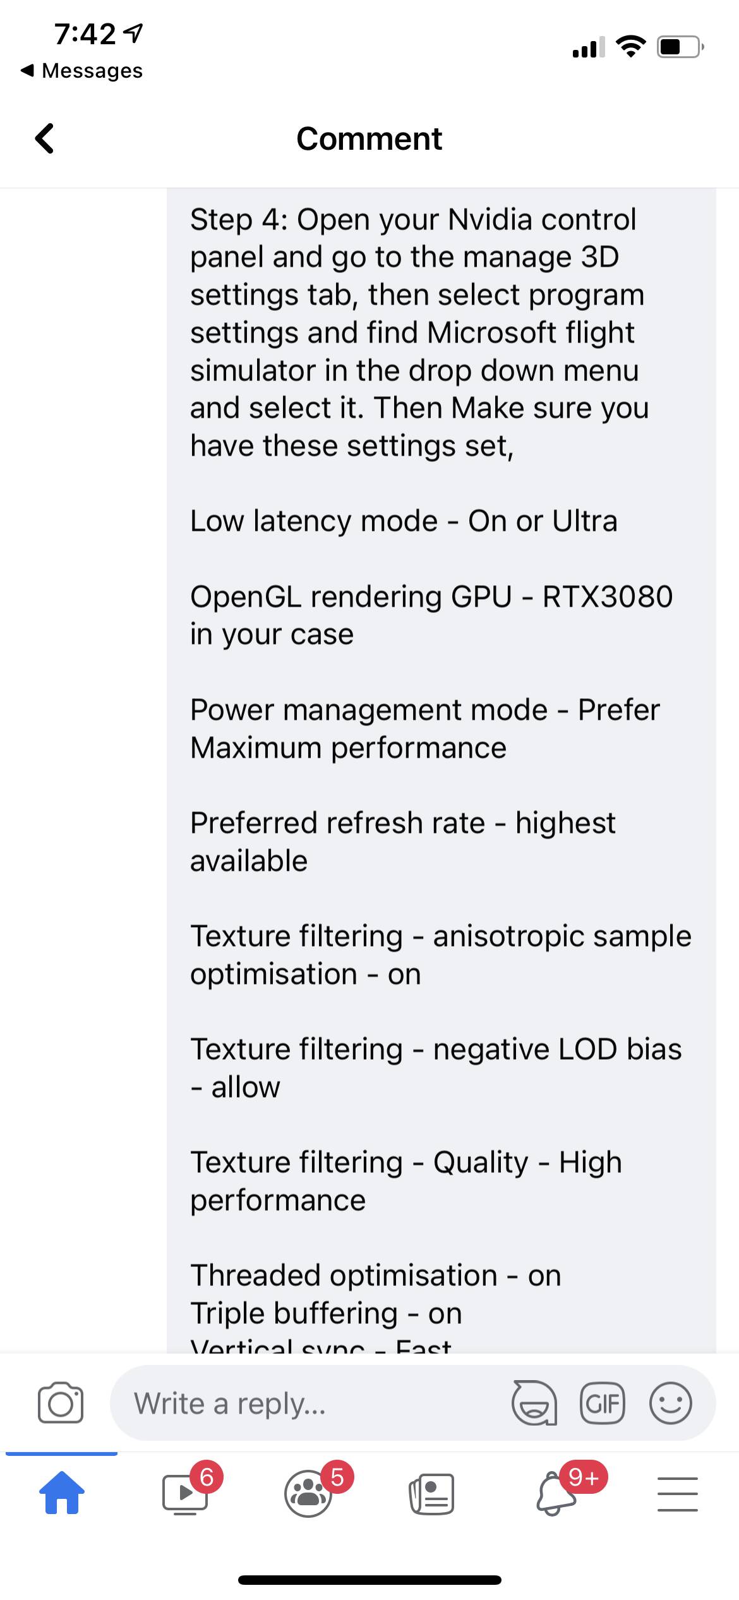Open the Watch video tab
Screen dimensions: 739x1600
[x=185, y=1493]
